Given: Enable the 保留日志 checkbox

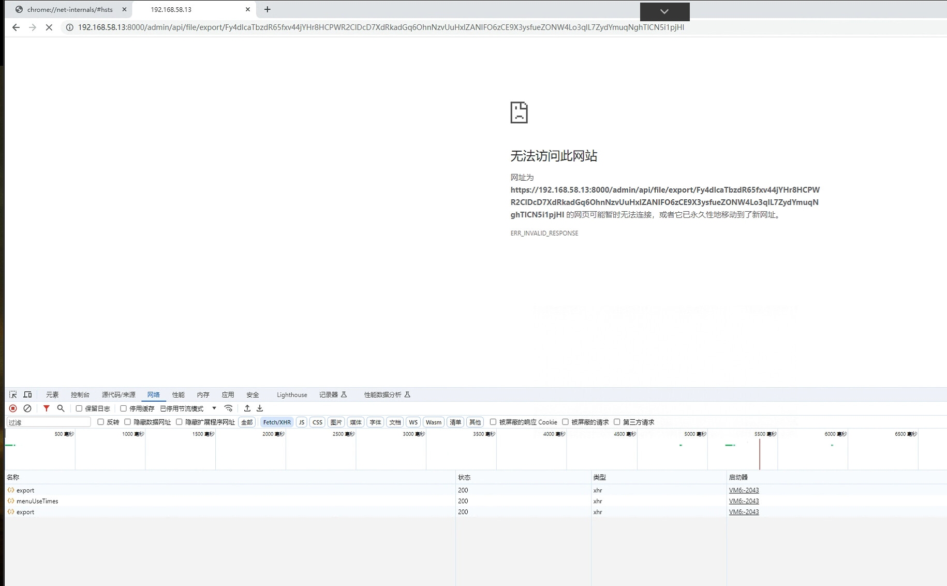Looking at the screenshot, I should coord(79,408).
